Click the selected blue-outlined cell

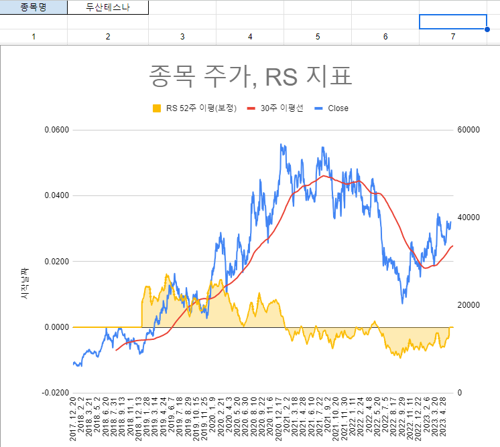(453, 21)
